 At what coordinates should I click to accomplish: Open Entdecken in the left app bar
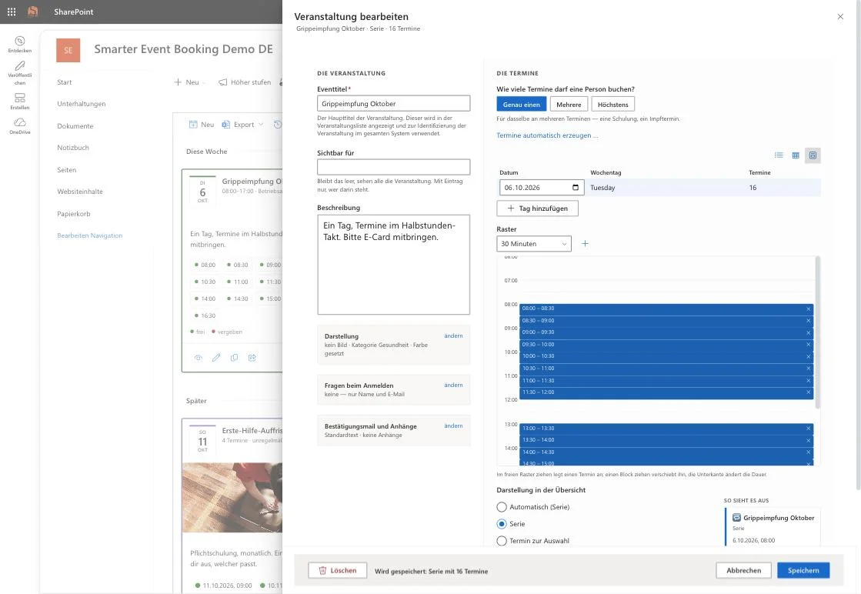click(x=20, y=44)
